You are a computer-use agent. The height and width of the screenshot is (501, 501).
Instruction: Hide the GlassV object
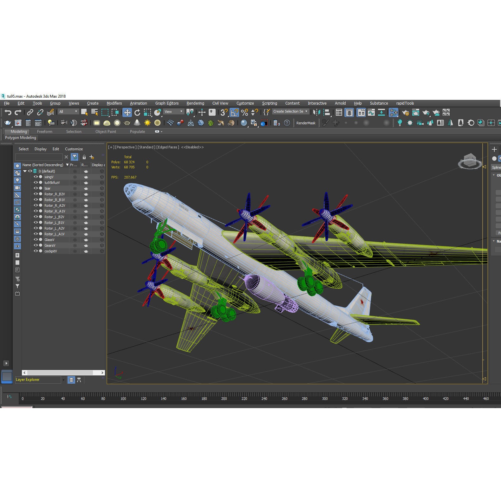point(36,240)
